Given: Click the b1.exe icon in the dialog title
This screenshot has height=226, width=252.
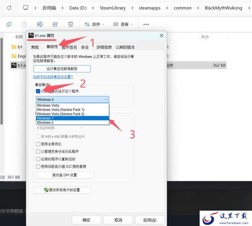Looking at the screenshot, I should (31, 35).
